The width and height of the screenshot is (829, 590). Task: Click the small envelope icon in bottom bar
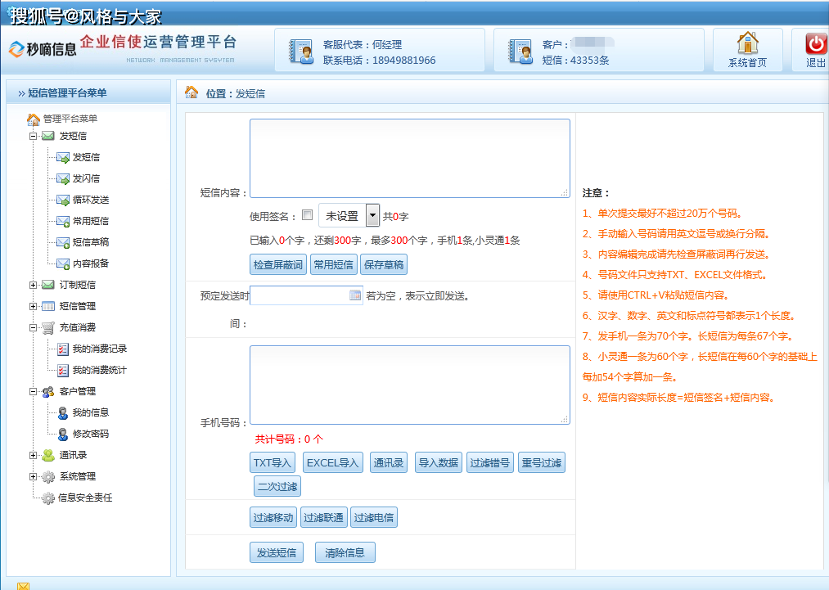[x=23, y=586]
